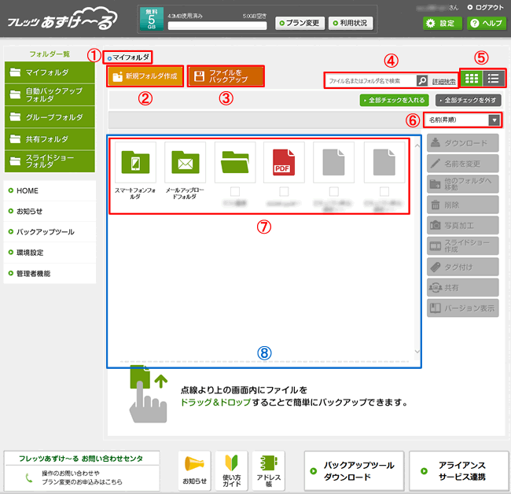Image resolution: width=511 pixels, height=494 pixels.
Task: Click the search magnifier icon
Action: coord(422,80)
